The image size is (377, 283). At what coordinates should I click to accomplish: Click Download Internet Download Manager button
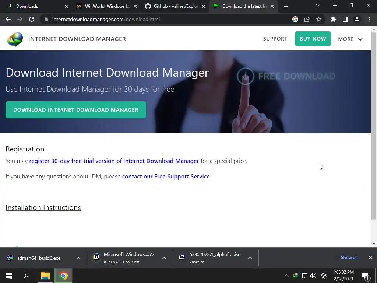[x=76, y=110]
